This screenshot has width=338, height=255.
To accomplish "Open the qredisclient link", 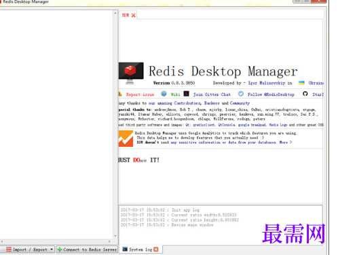I will pos(204,125).
